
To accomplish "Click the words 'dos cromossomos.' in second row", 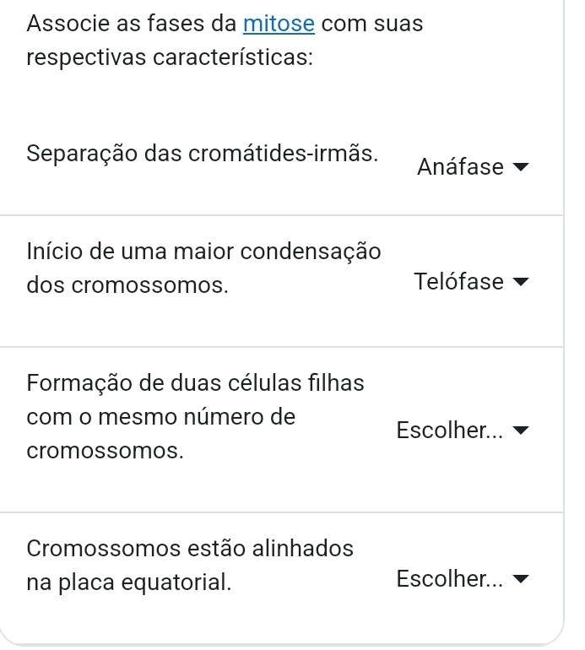I will [127, 285].
